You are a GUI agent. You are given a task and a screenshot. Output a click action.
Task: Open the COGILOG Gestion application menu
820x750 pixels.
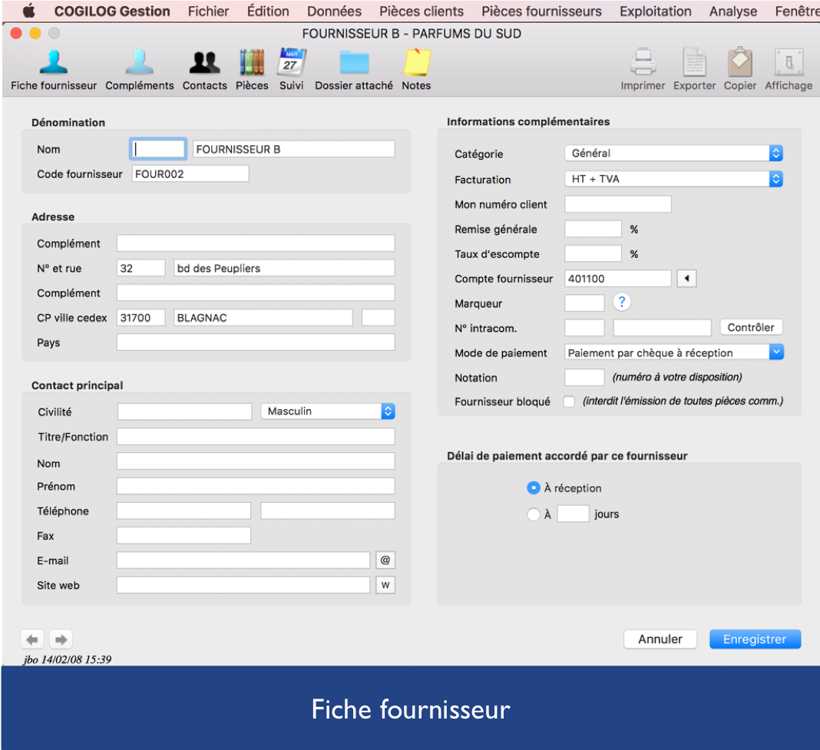112,11
